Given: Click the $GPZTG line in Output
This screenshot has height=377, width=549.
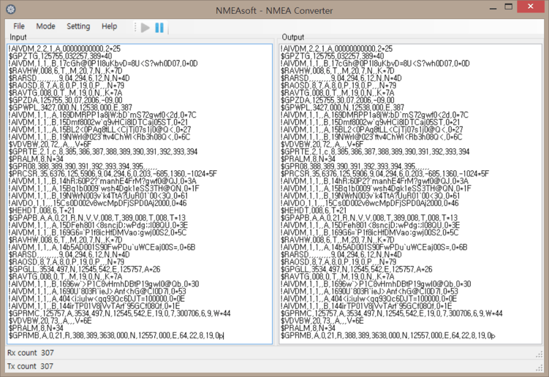Looking at the screenshot, I should (333, 56).
